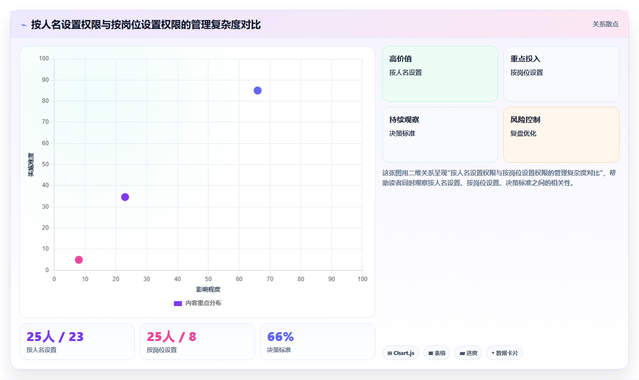Click the icon inside the 进度 chip
Image resolution: width=639 pixels, height=380 pixels.
pos(462,353)
